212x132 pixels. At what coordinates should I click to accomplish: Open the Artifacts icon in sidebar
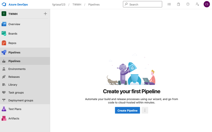4,118
